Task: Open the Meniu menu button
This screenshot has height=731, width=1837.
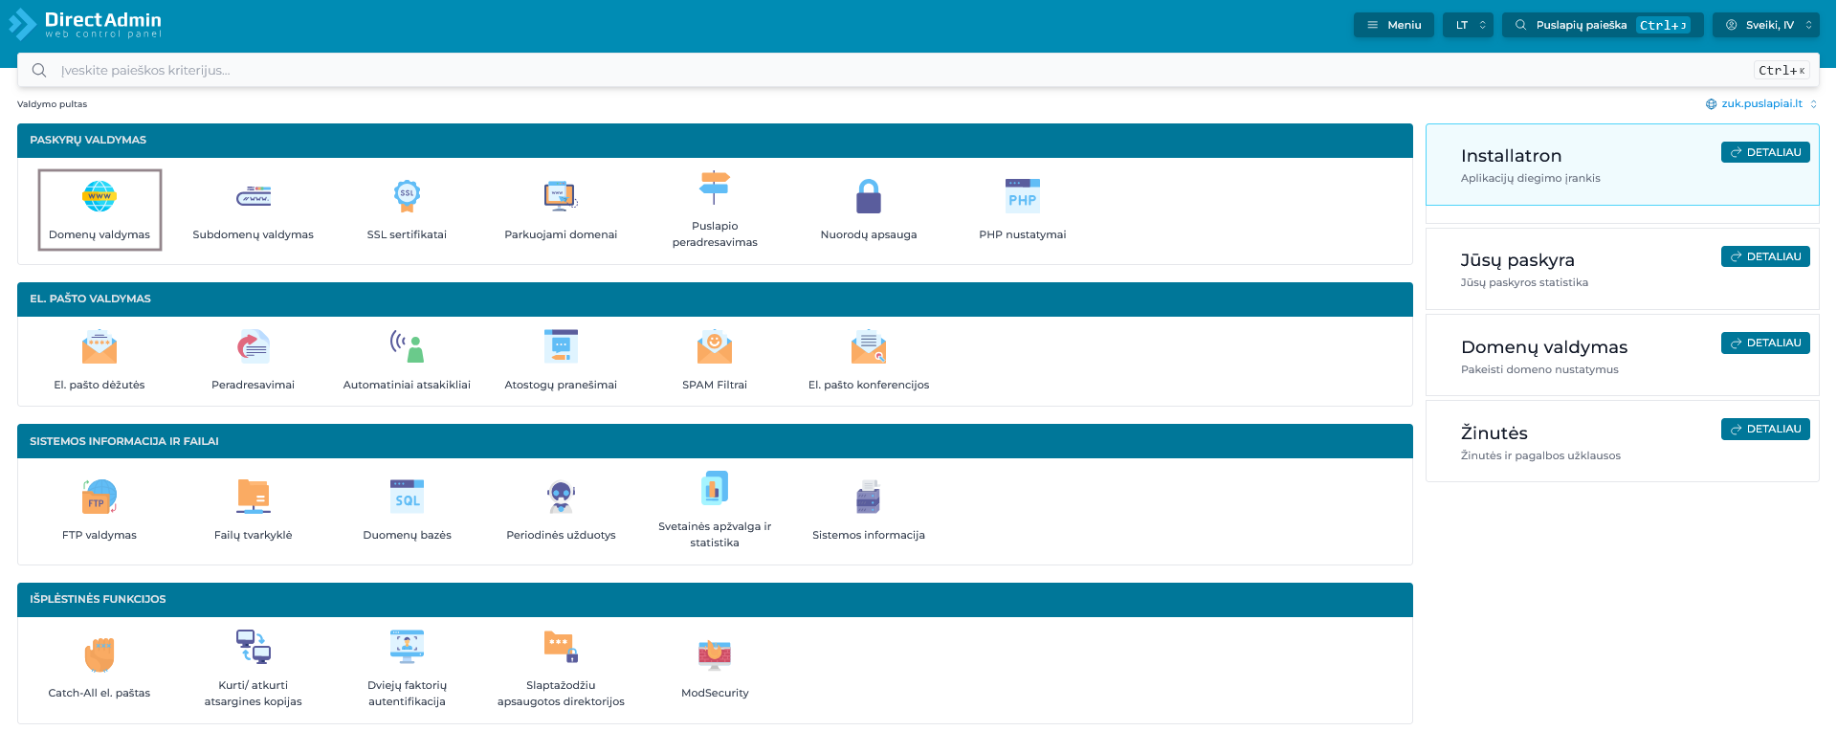Action: (x=1393, y=25)
